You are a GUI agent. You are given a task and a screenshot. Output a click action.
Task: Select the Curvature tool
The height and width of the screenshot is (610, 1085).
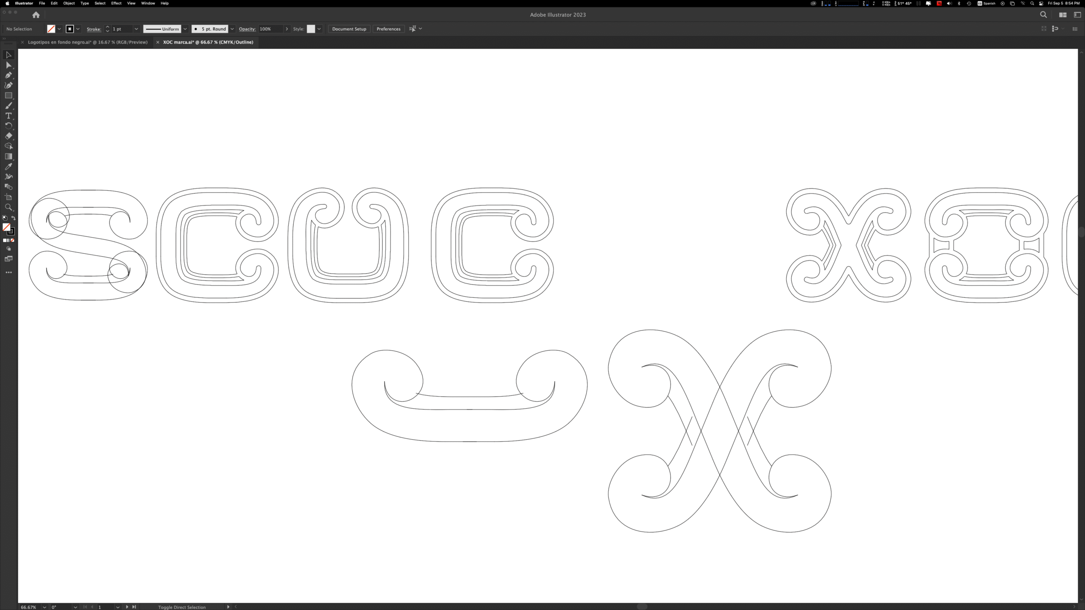8,85
